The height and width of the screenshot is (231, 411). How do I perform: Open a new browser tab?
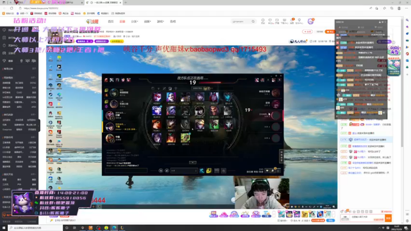click(125, 3)
